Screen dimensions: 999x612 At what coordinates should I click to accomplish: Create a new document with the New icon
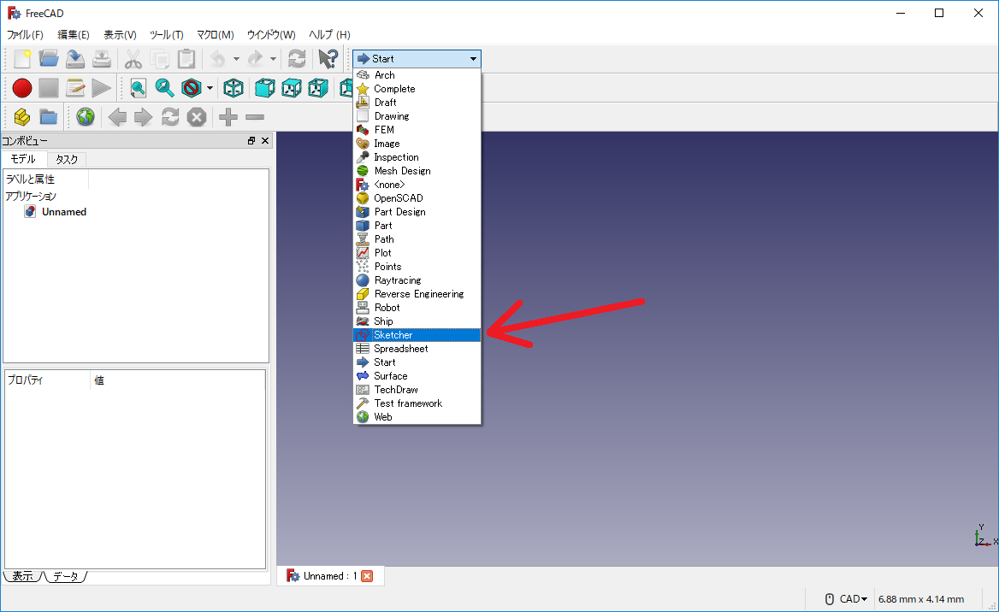click(x=22, y=59)
